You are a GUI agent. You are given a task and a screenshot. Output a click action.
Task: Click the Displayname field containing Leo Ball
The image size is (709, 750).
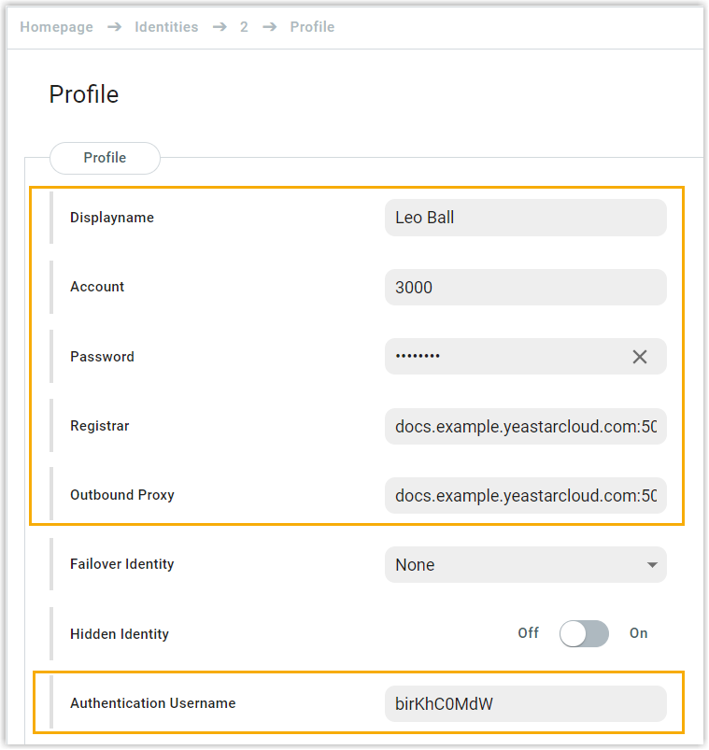(525, 218)
